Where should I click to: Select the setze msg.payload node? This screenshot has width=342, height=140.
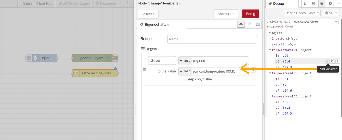click(x=95, y=73)
